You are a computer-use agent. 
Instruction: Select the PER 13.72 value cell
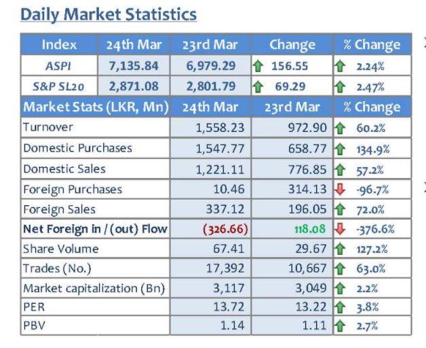(x=211, y=307)
